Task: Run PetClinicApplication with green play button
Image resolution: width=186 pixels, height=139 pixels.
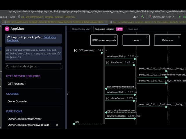Action: (180, 17)
